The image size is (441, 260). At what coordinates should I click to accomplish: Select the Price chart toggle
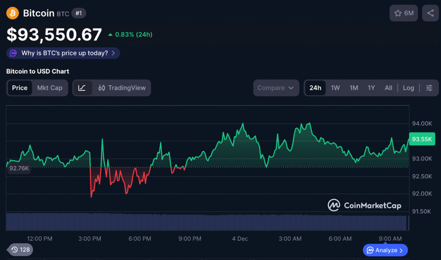tap(20, 88)
